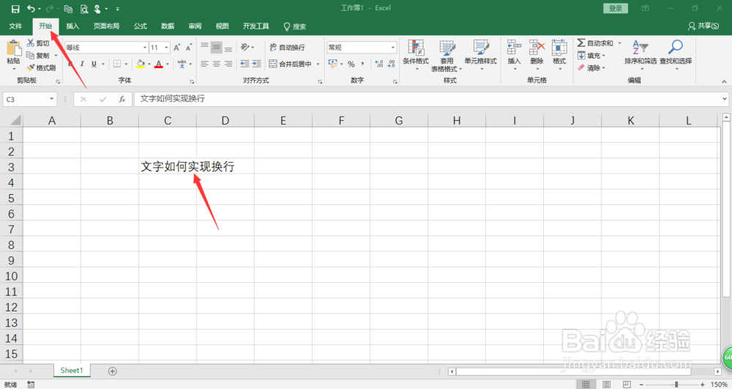Click the Decrease Indent icon

pyautogui.click(x=244, y=64)
